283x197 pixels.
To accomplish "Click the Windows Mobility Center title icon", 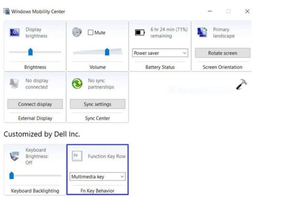I will tap(6, 11).
